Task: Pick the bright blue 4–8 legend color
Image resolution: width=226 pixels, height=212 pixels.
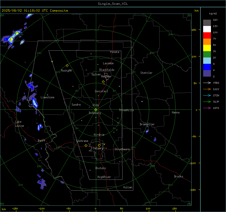Action: tap(207, 67)
